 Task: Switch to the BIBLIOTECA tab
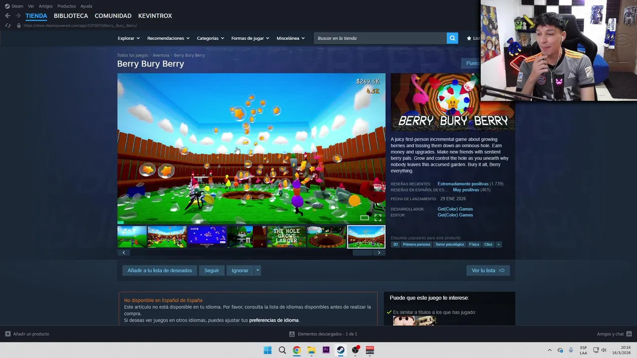tap(71, 16)
